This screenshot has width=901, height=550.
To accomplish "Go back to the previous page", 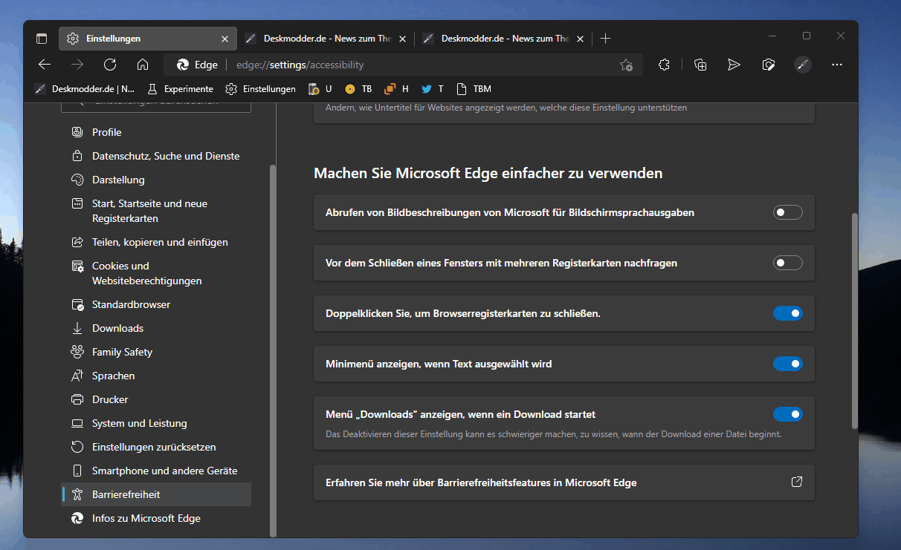I will 45,65.
